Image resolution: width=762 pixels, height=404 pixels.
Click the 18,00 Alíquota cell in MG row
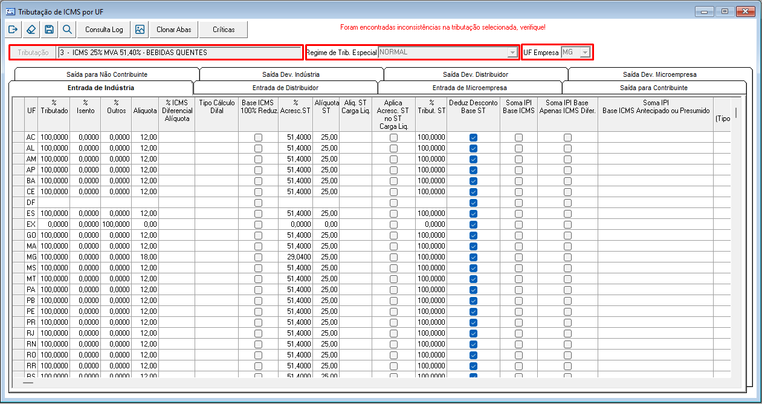145,257
